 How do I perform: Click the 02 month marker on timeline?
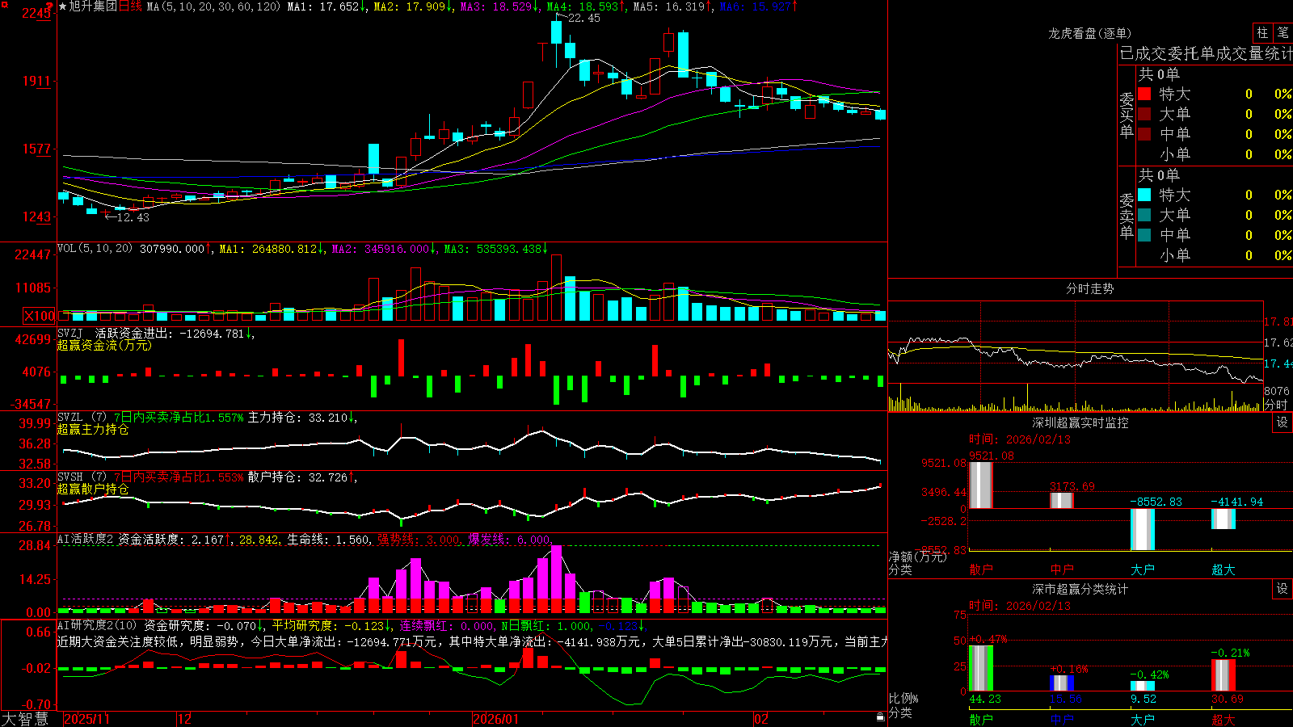coord(761,719)
